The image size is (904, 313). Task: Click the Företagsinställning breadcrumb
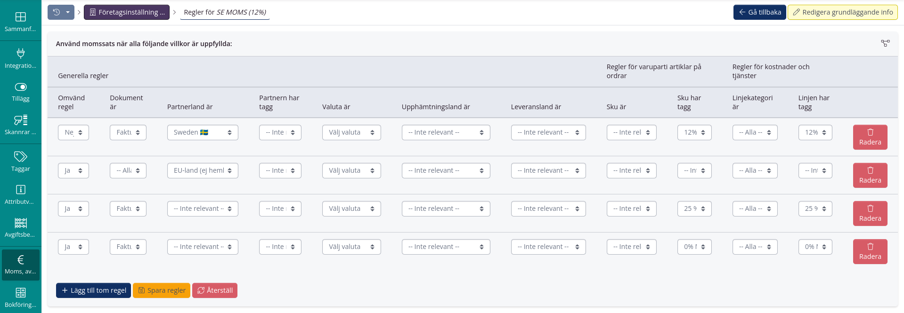127,12
